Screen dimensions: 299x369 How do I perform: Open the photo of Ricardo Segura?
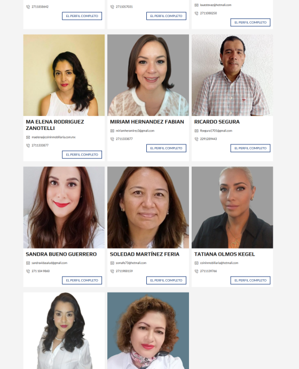click(x=232, y=75)
